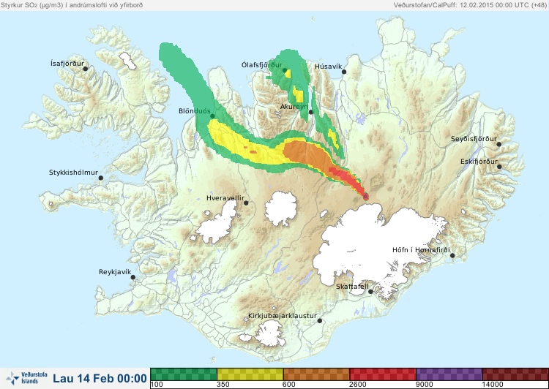This screenshot has height=389, width=549.
Task: Click the Húsavík marker dot
Action: point(344,72)
